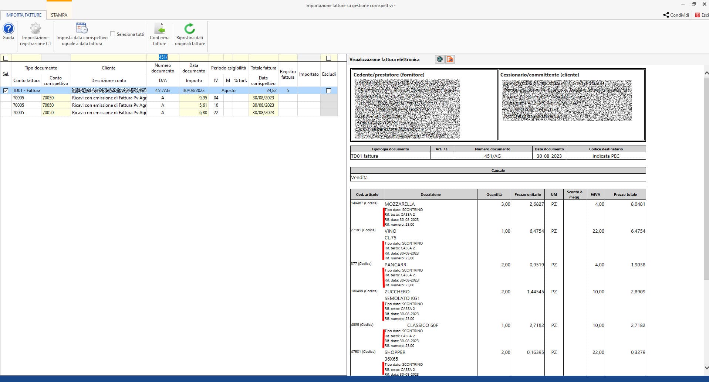Open the Guida help icon

(8, 29)
